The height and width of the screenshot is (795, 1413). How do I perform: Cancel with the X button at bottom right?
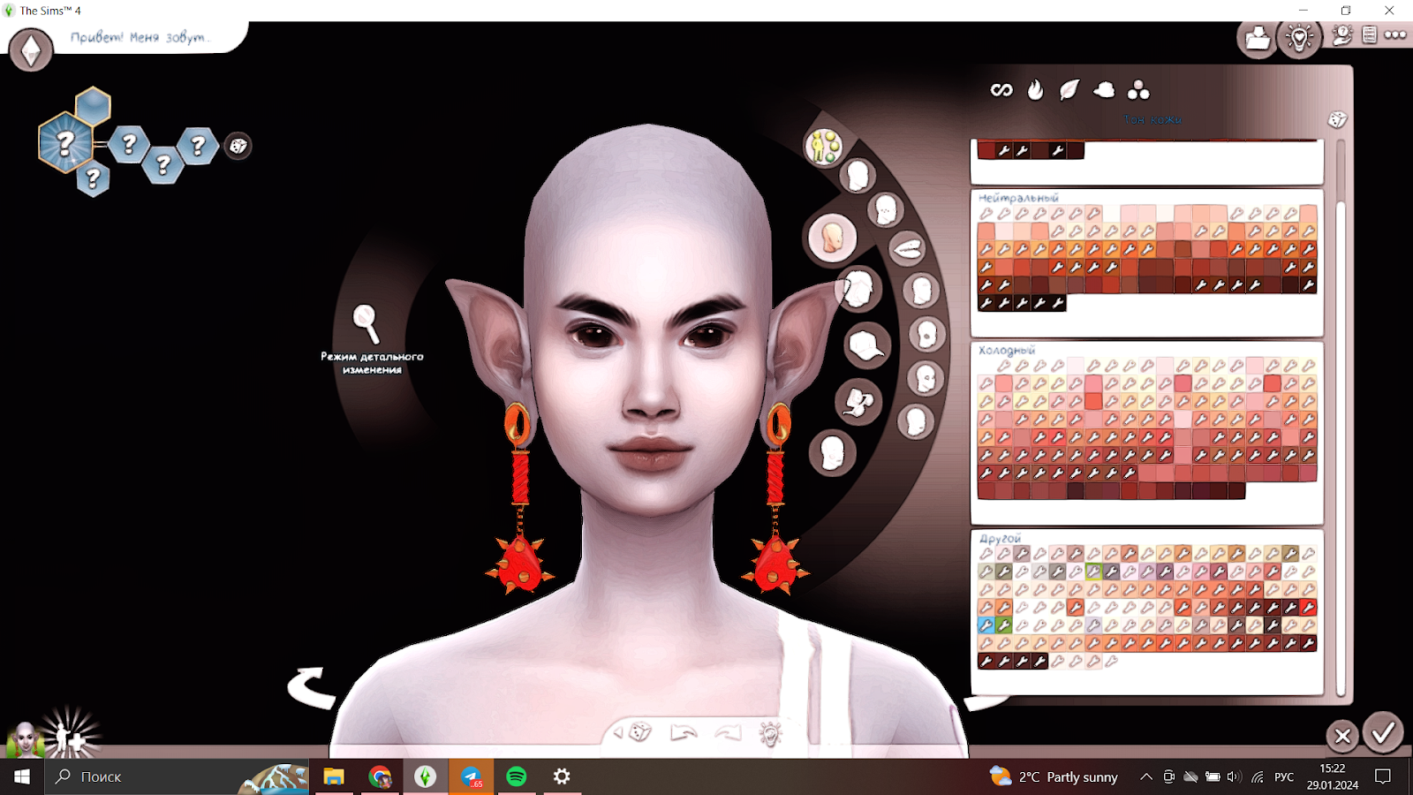[1342, 735]
